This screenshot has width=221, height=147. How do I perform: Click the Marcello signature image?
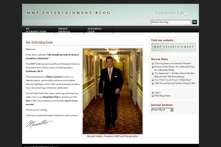tap(39, 124)
